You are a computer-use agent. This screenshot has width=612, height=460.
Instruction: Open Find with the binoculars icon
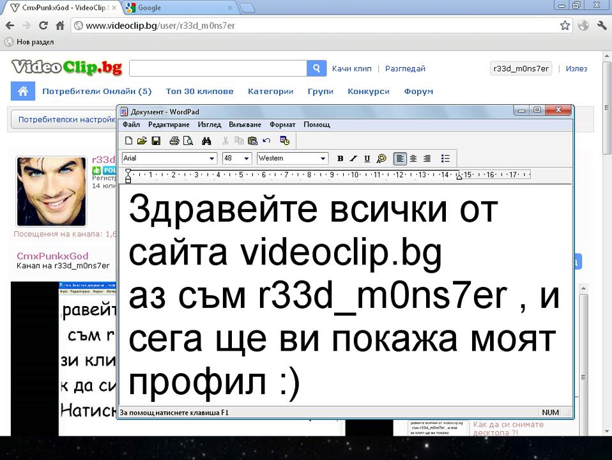point(206,141)
